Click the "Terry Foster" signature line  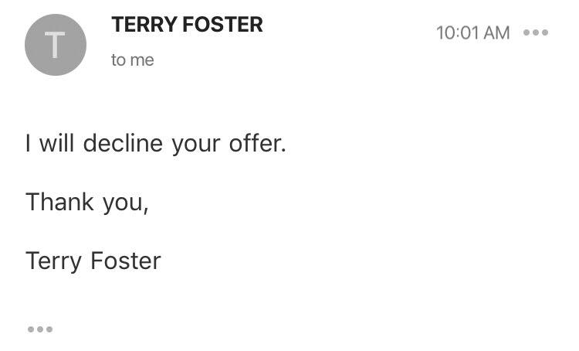pos(93,261)
